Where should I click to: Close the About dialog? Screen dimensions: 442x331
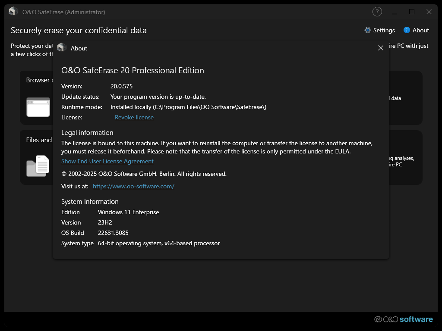tap(381, 48)
